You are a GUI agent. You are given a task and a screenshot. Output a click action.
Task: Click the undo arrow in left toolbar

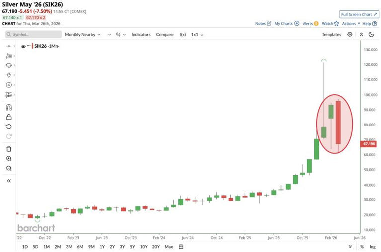tap(9, 126)
